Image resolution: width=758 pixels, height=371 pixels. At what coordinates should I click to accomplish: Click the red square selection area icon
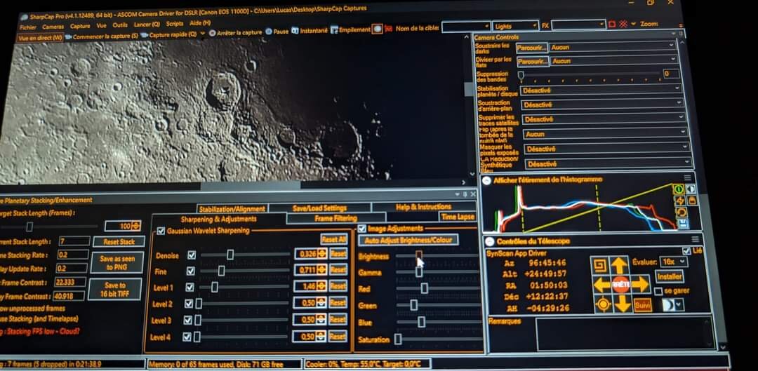point(612,24)
